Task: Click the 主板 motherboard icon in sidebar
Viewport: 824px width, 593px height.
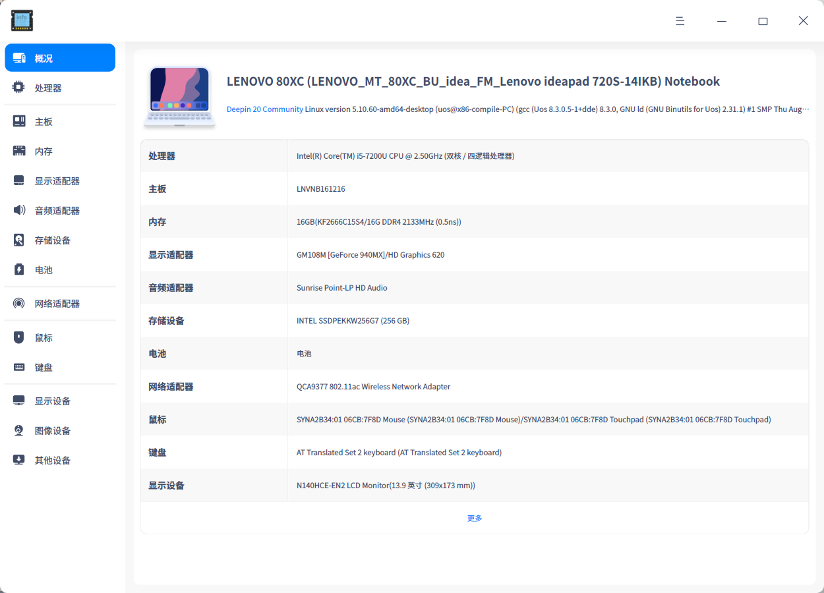Action: 19,121
